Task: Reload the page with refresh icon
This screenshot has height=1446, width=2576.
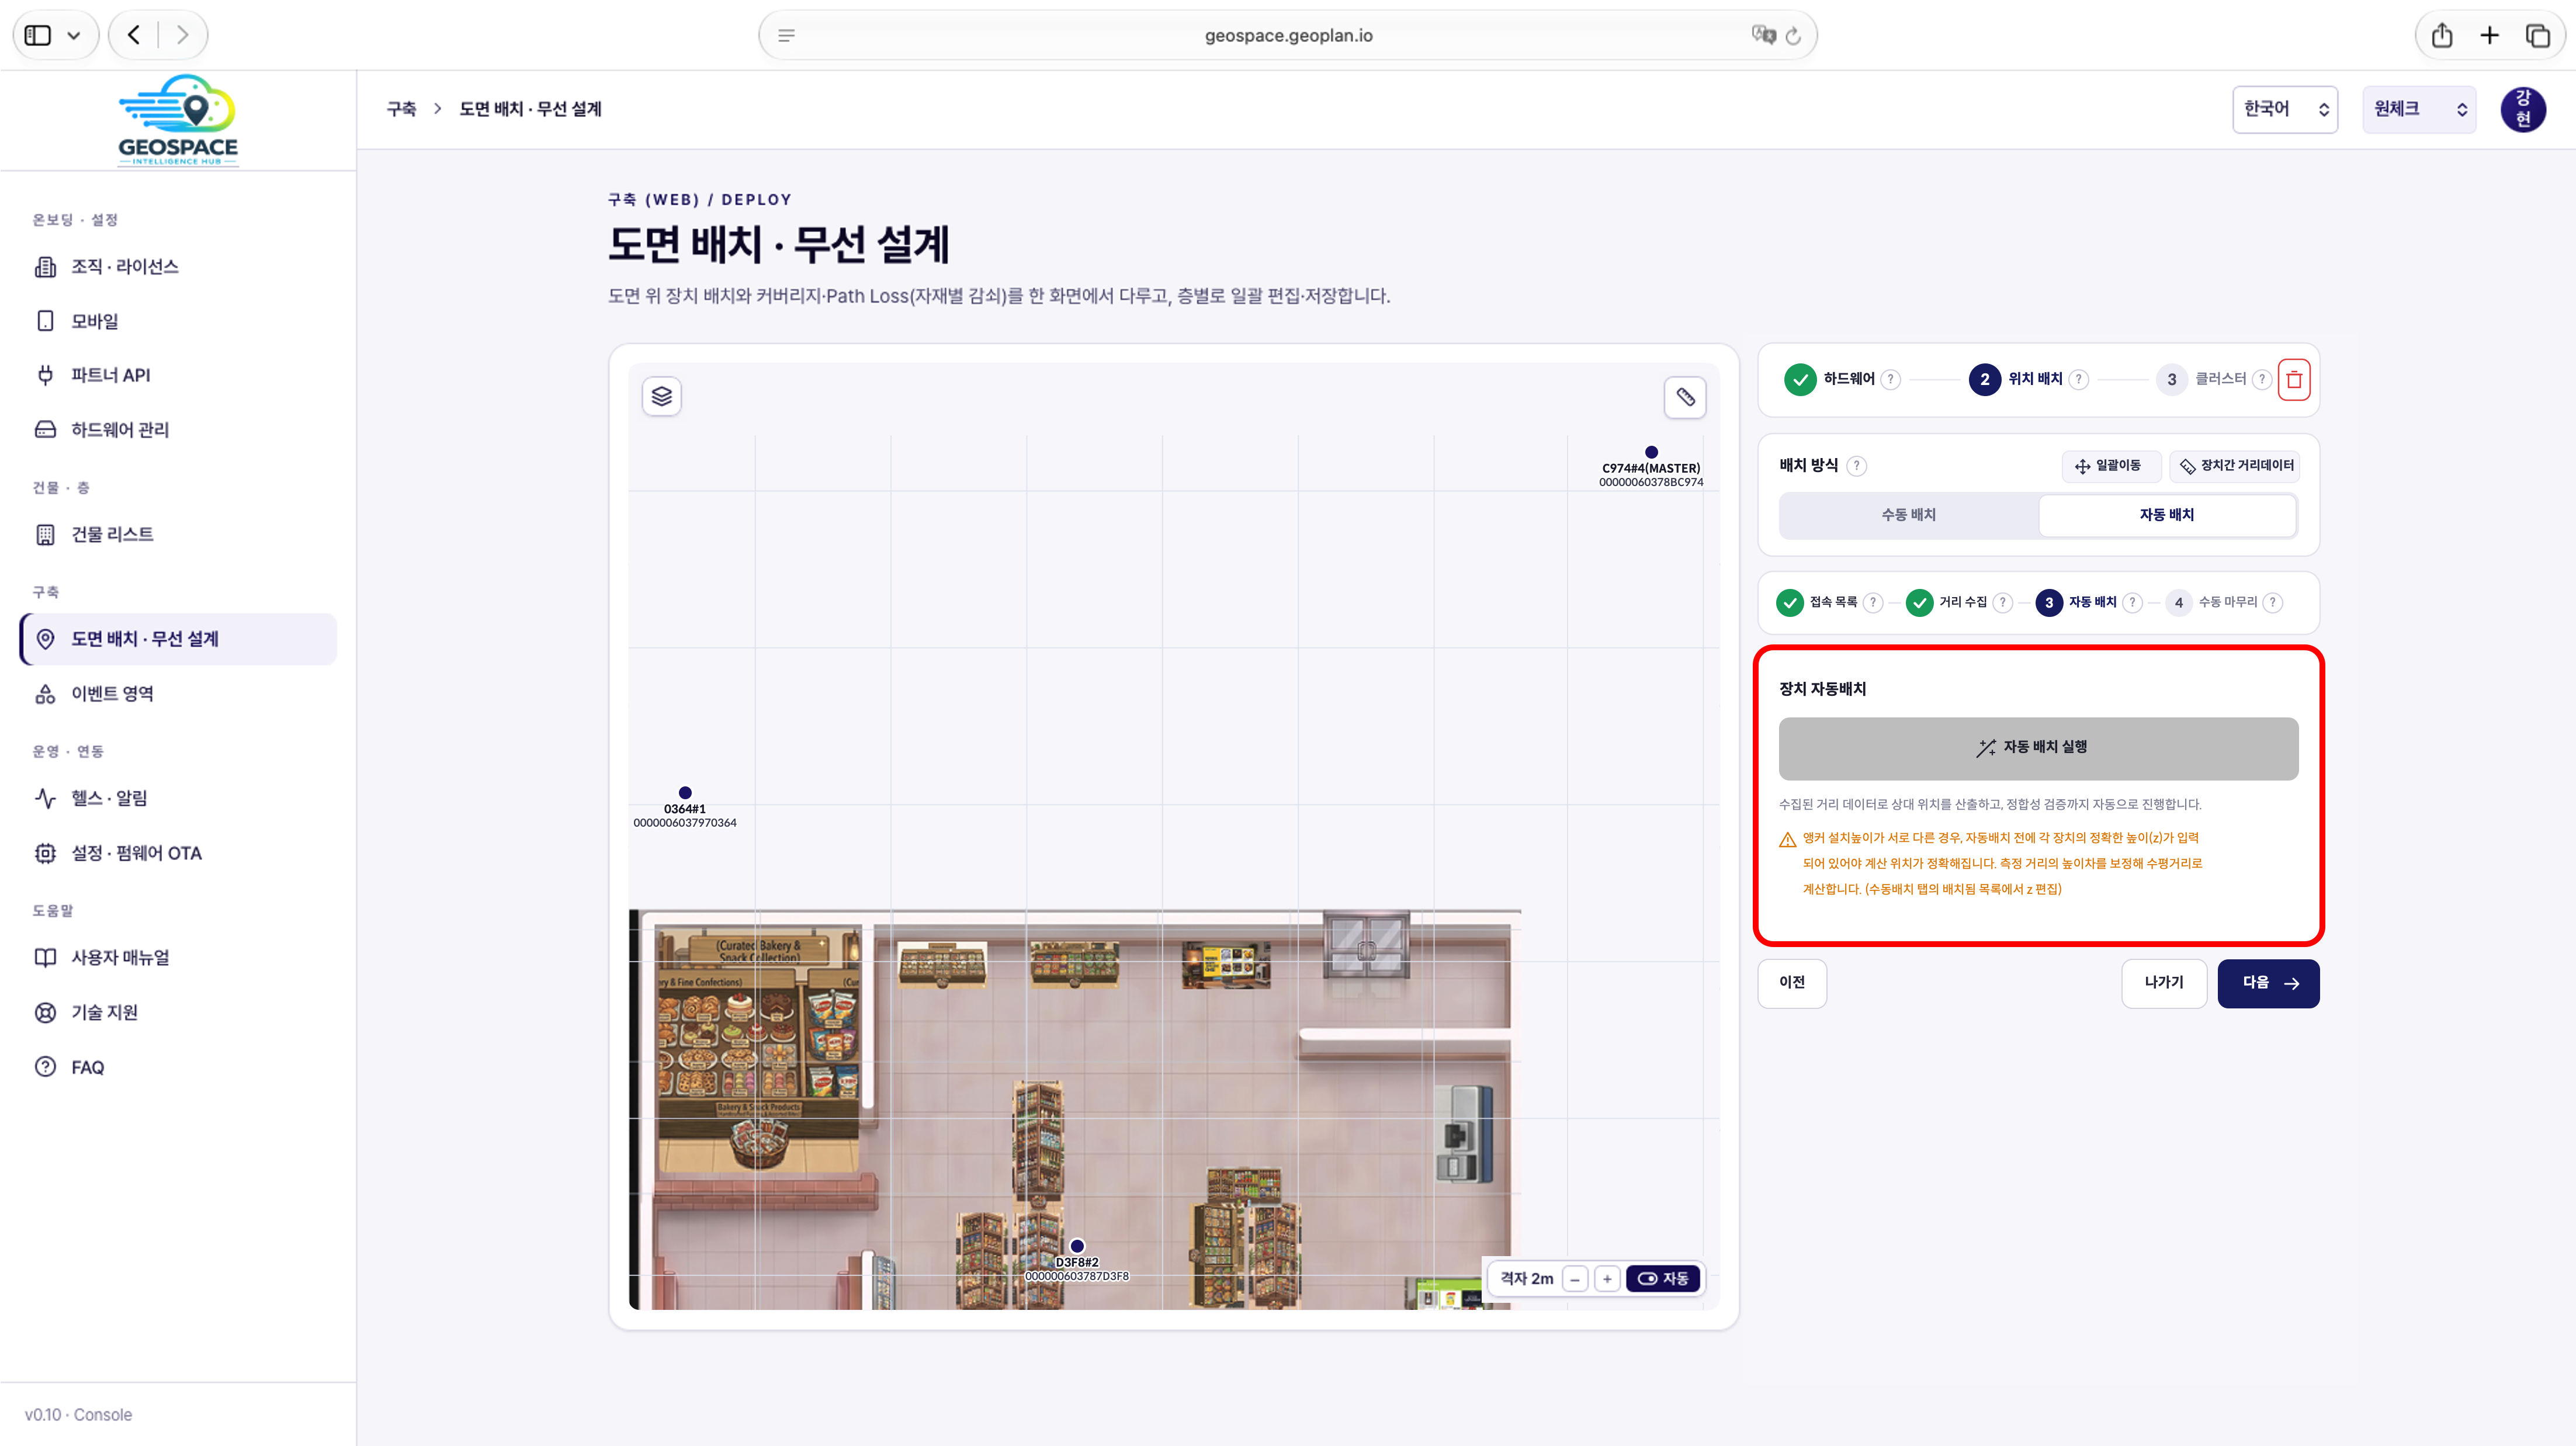Action: [1793, 36]
